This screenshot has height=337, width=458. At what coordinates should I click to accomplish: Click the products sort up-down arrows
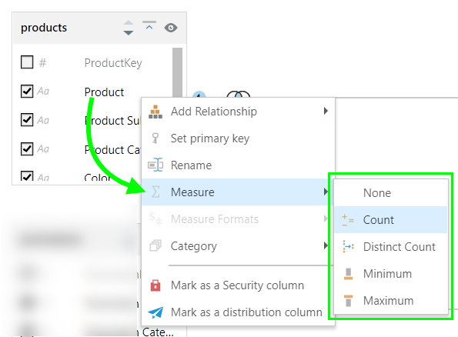[x=129, y=28]
